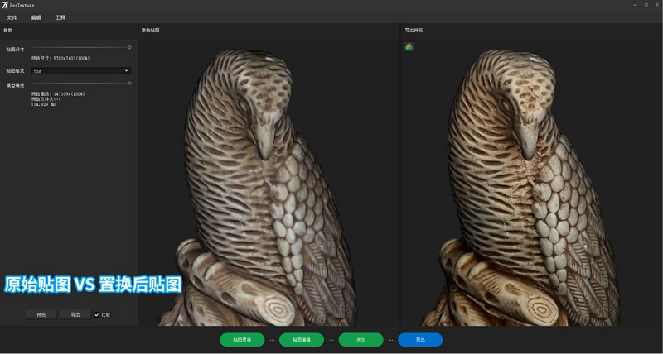Close the BeeTexture window
663x354 pixels.
656,5
